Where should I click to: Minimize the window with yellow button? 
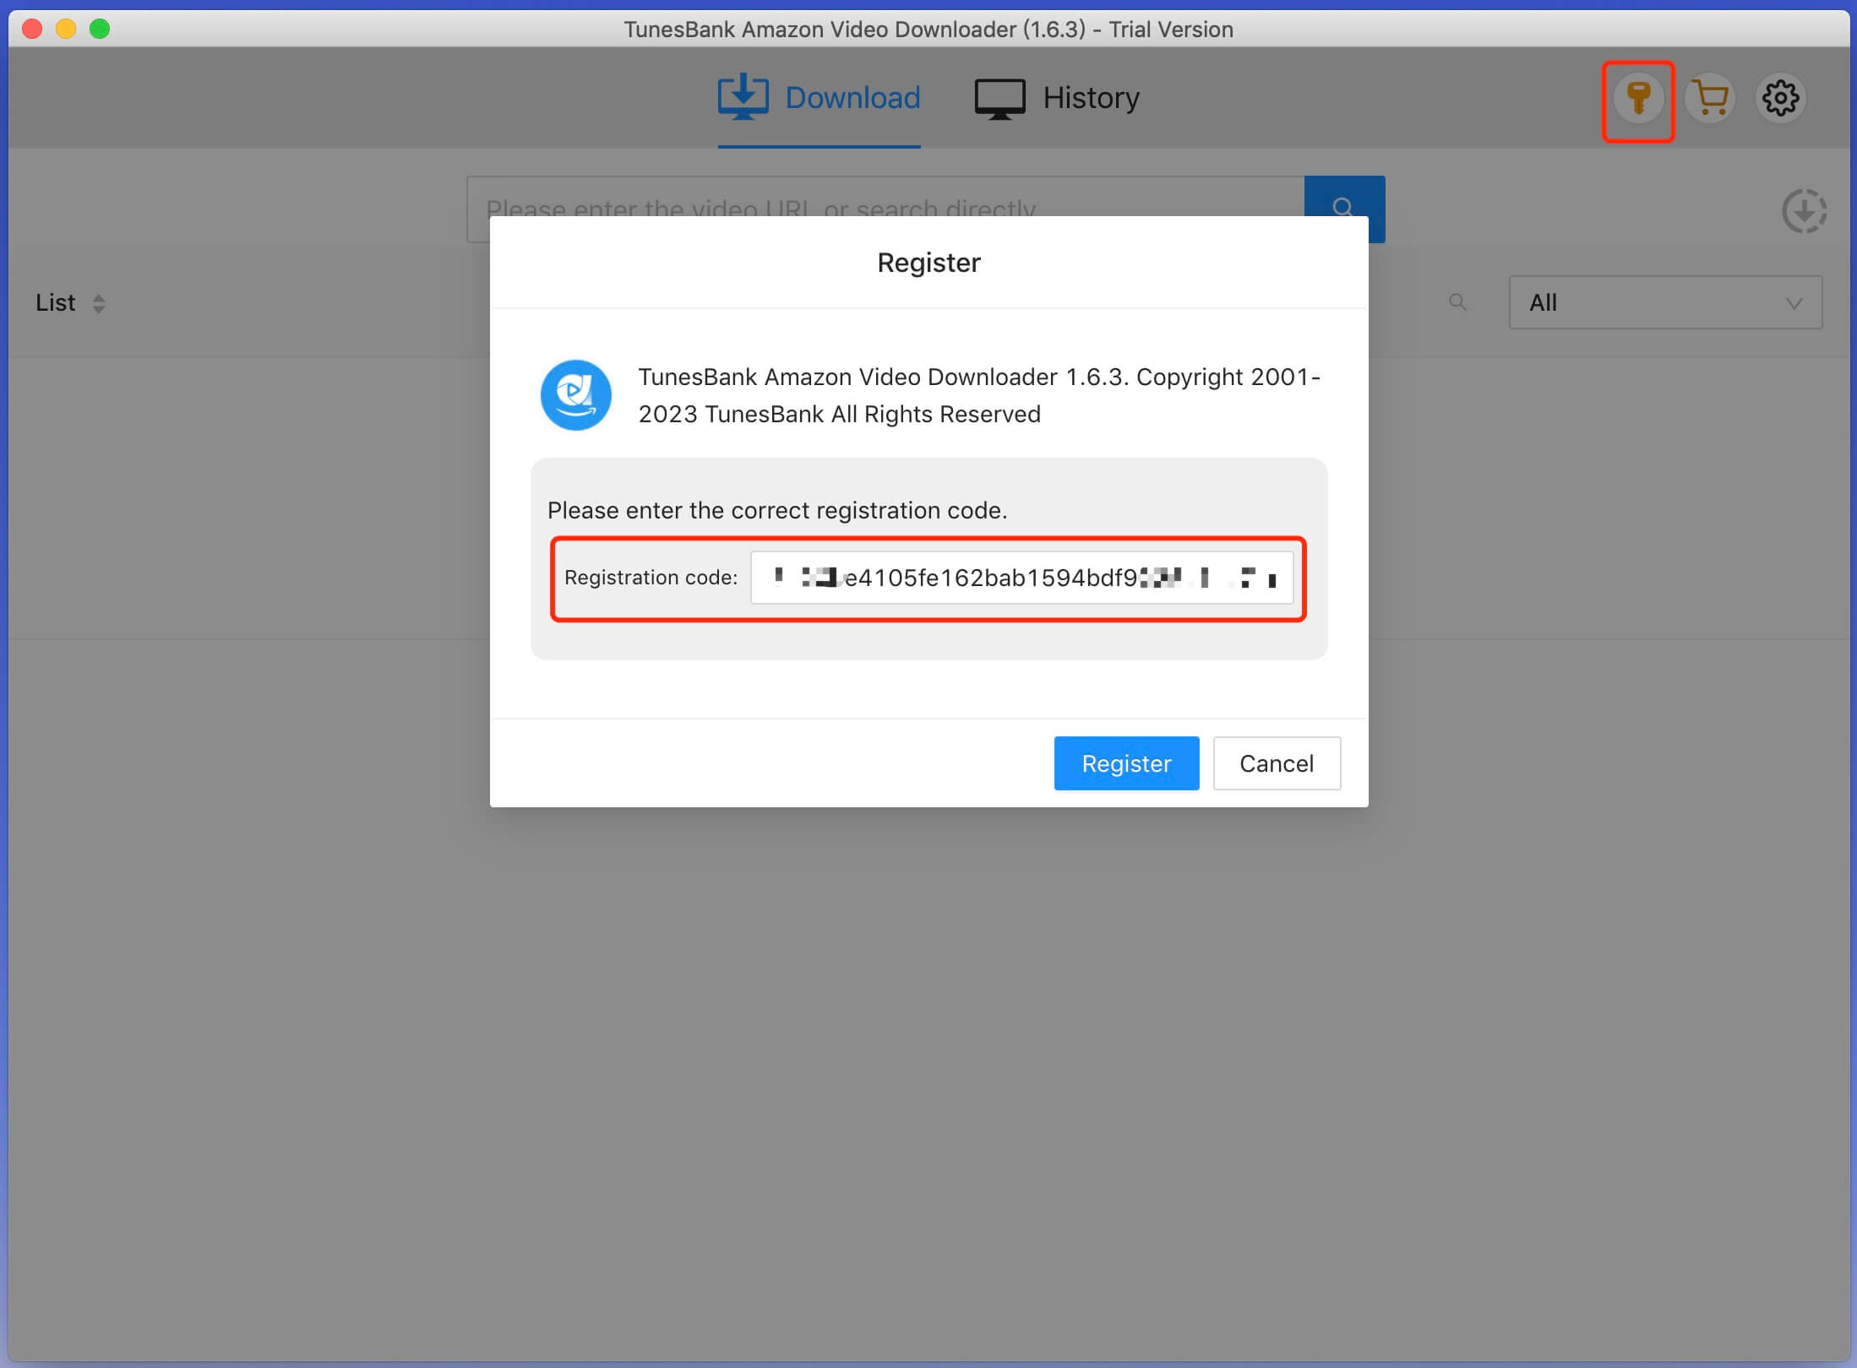coord(66,29)
